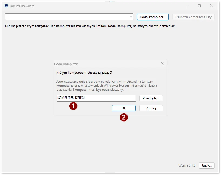Click Usuń ten komputer z listy
This screenshot has width=221, height=175.
click(x=193, y=17)
